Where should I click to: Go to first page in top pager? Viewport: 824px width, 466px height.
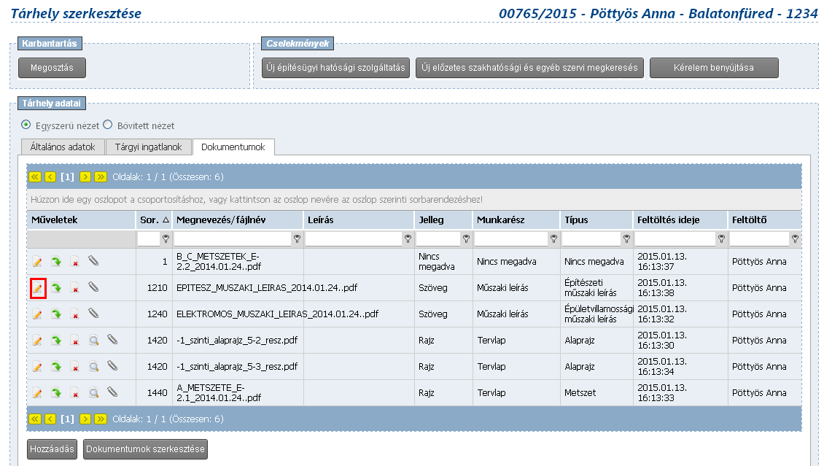point(35,177)
